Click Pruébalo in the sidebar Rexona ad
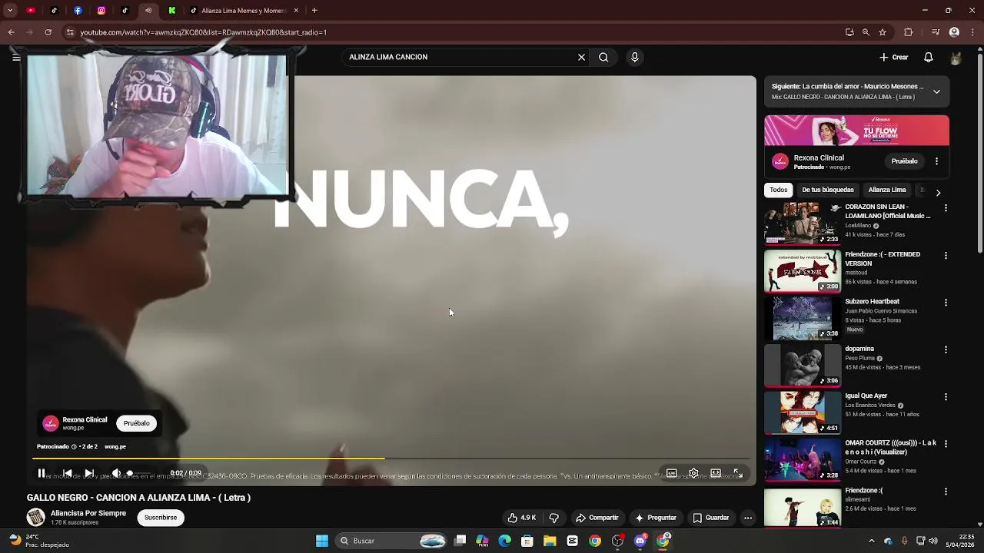 [904, 161]
